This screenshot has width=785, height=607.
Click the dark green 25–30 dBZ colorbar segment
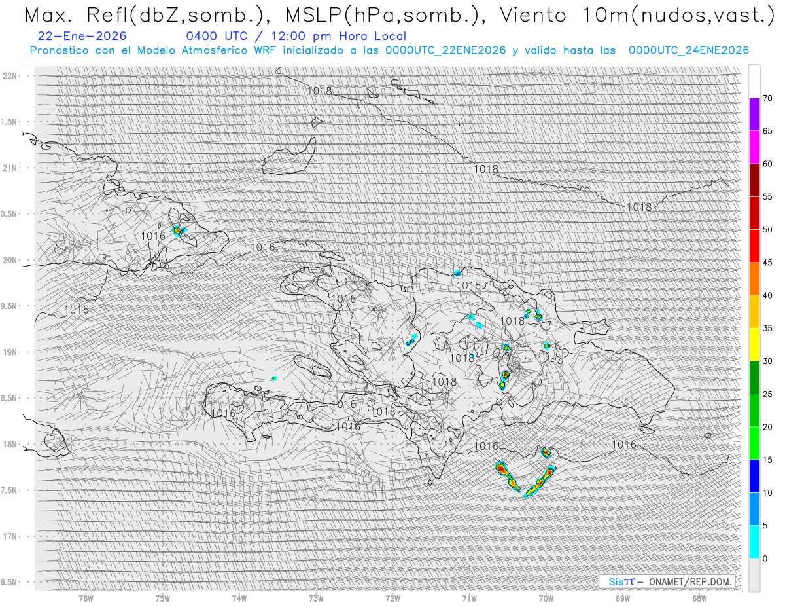point(754,377)
